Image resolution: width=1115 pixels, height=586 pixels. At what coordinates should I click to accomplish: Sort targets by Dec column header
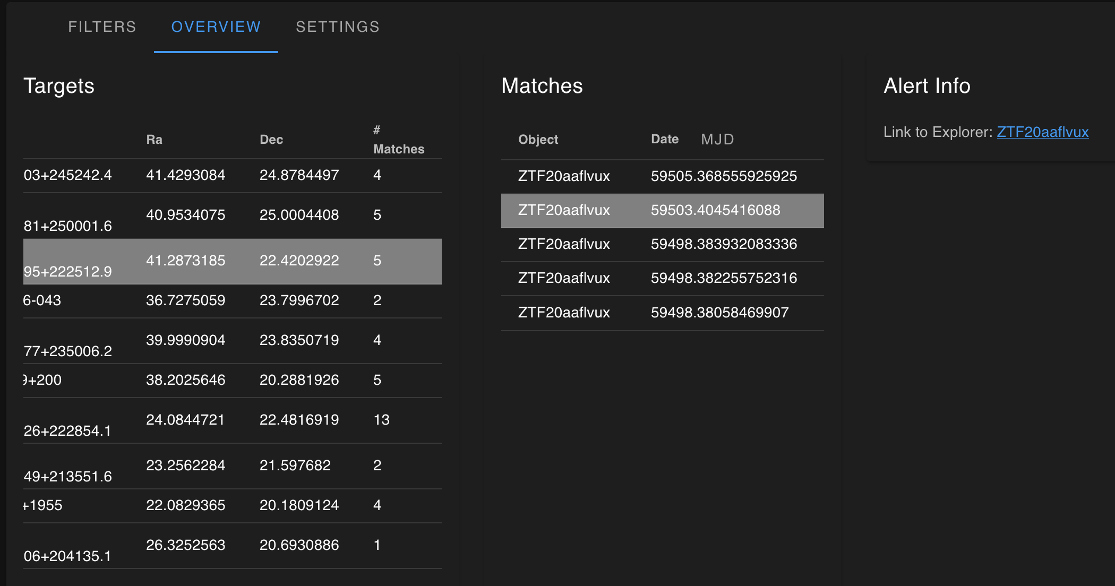pos(271,140)
